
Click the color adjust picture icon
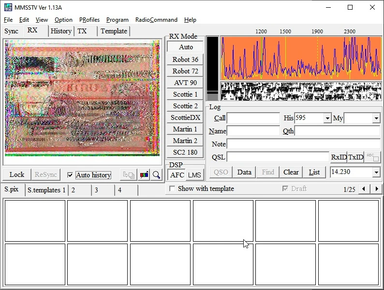click(x=144, y=175)
